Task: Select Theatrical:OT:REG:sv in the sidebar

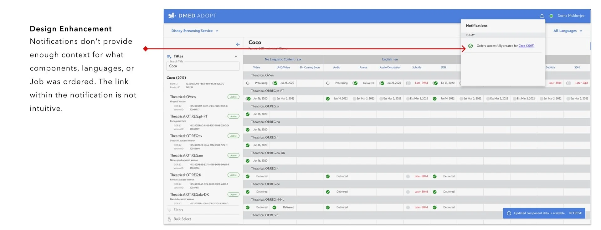Action: click(x=186, y=136)
